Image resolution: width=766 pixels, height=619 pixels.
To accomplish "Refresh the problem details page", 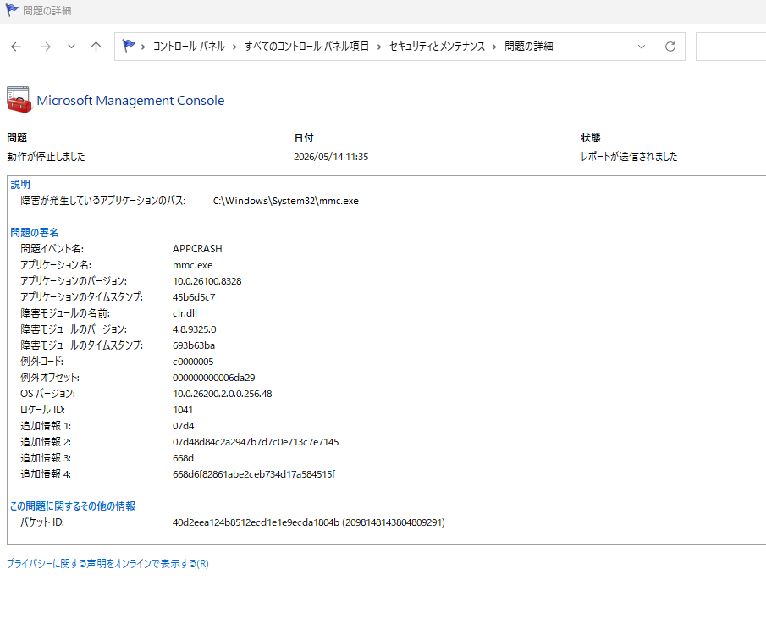I will coord(670,47).
